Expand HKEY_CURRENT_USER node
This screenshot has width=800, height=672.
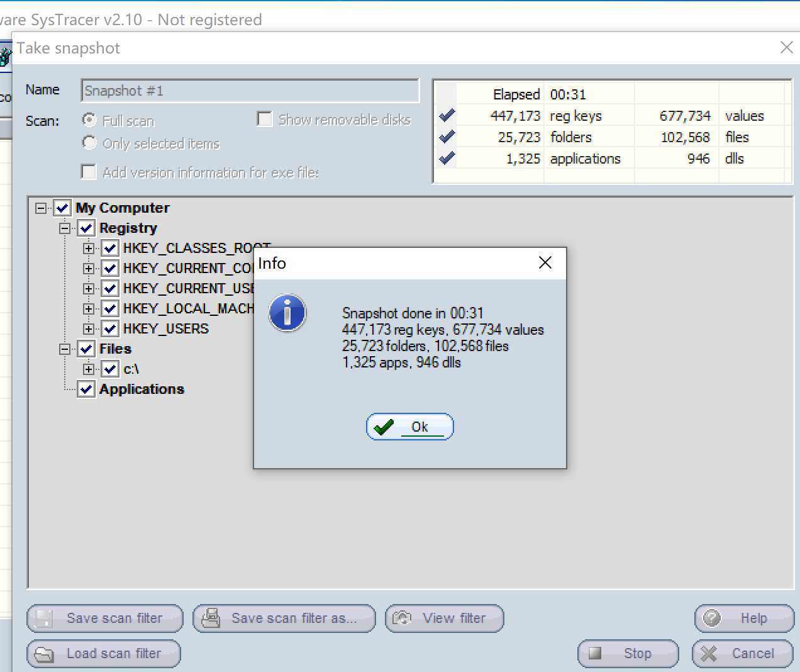[x=89, y=288]
